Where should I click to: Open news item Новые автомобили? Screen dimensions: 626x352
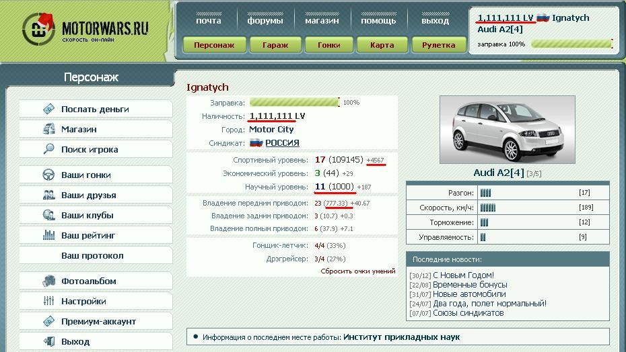click(x=469, y=294)
